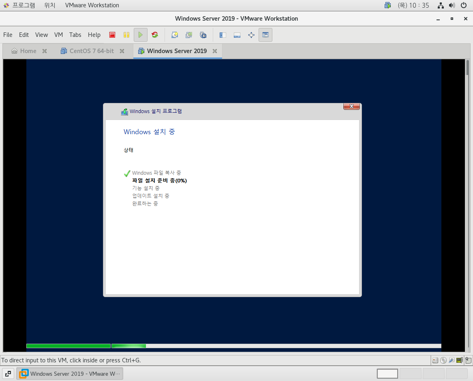This screenshot has height=381, width=473.
Task: Toggle the Unity/console view icon
Action: 265,35
